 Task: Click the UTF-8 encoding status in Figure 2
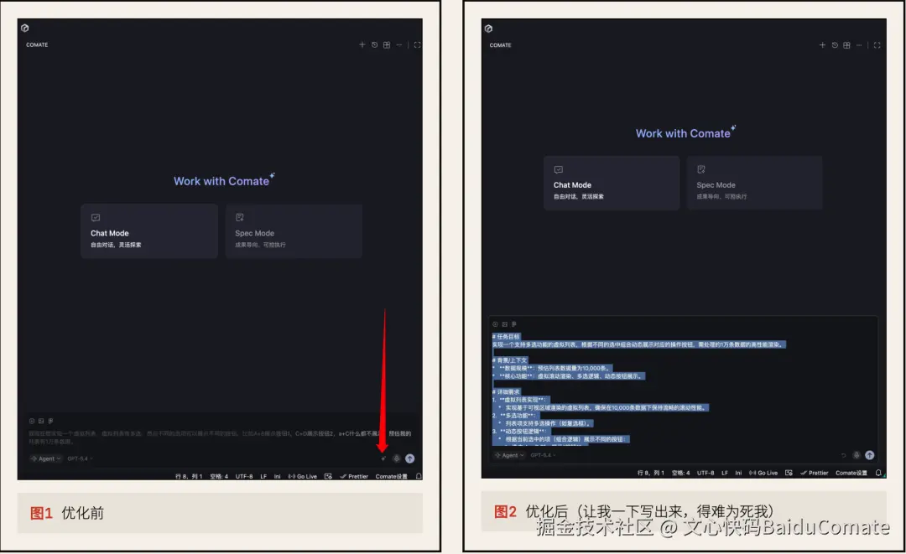point(706,473)
